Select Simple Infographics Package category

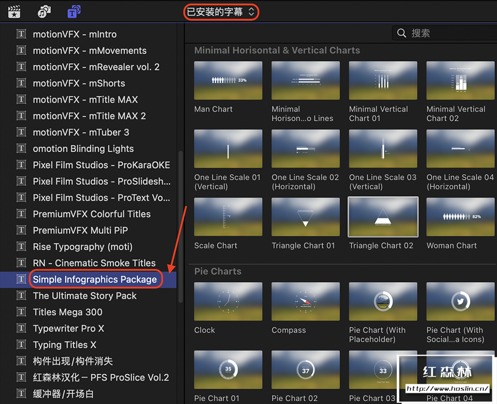tap(88, 279)
